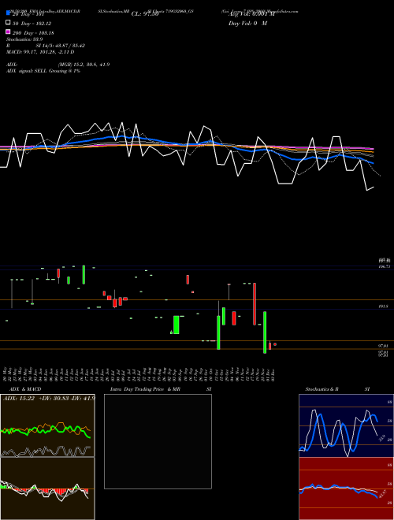Click the 101.8 price axis label
Screen dimensions: 394x520
coord(383,306)
